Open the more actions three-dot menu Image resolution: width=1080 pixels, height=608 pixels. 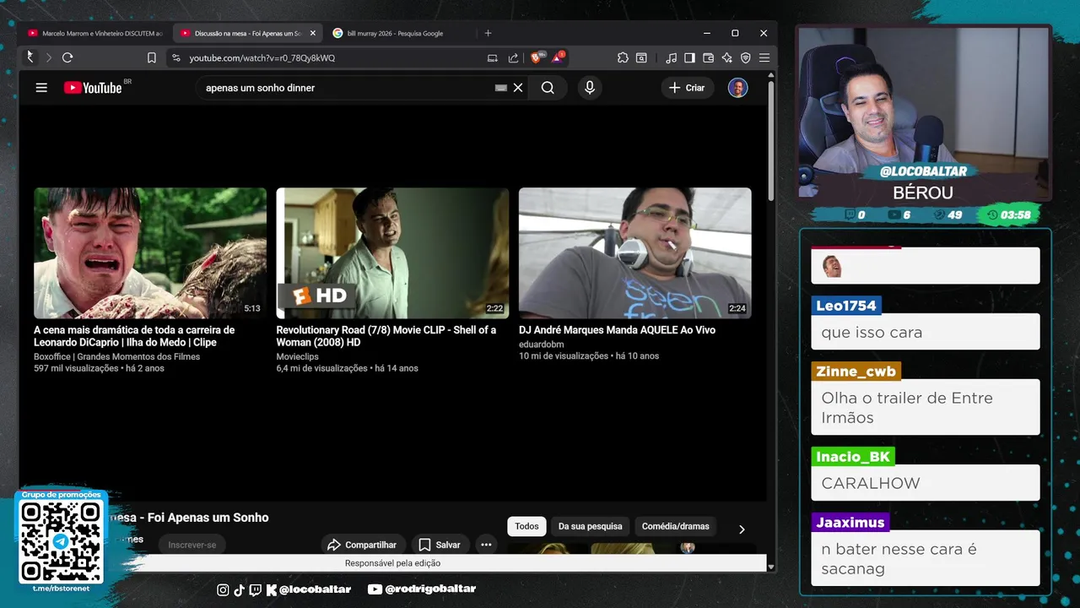(x=486, y=545)
